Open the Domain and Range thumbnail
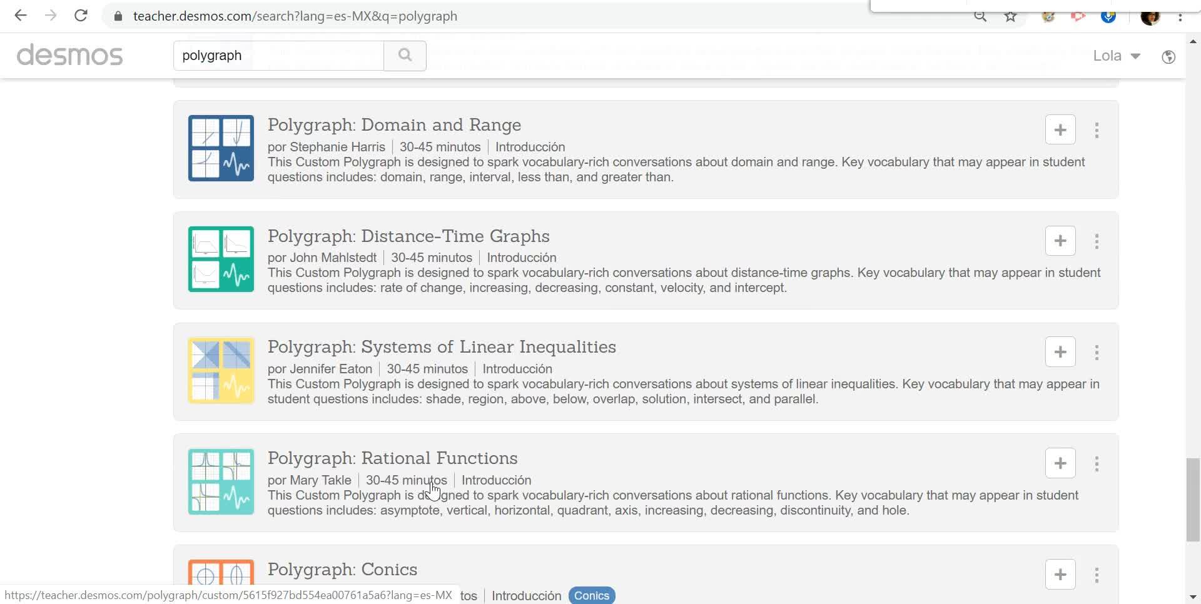Screen dimensions: 1201x604 click(221, 148)
